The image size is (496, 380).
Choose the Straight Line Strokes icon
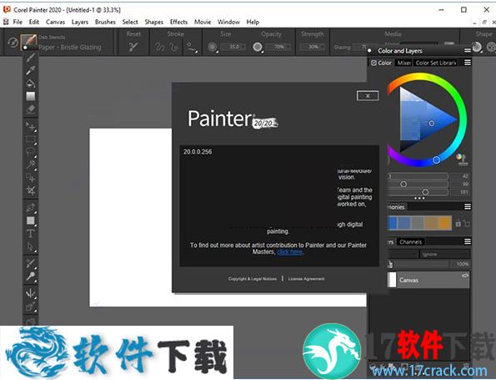[x=174, y=48]
